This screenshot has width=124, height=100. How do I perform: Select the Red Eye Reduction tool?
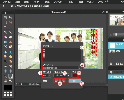[6, 66]
